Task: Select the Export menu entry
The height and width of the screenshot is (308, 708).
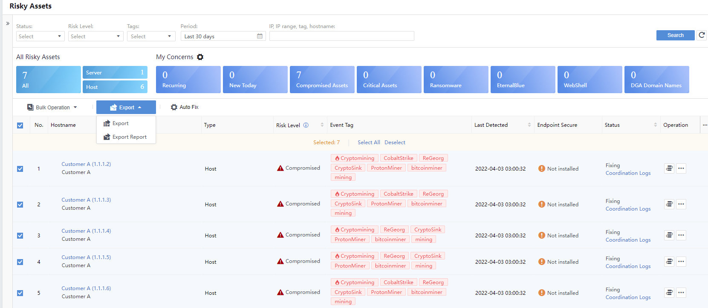Action: point(120,123)
